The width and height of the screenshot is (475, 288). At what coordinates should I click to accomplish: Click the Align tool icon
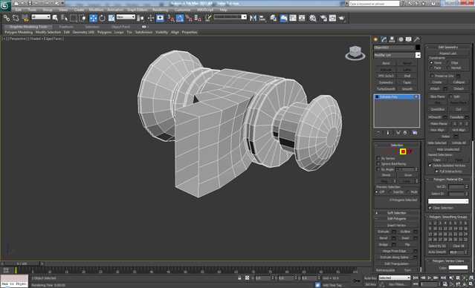(x=262, y=18)
